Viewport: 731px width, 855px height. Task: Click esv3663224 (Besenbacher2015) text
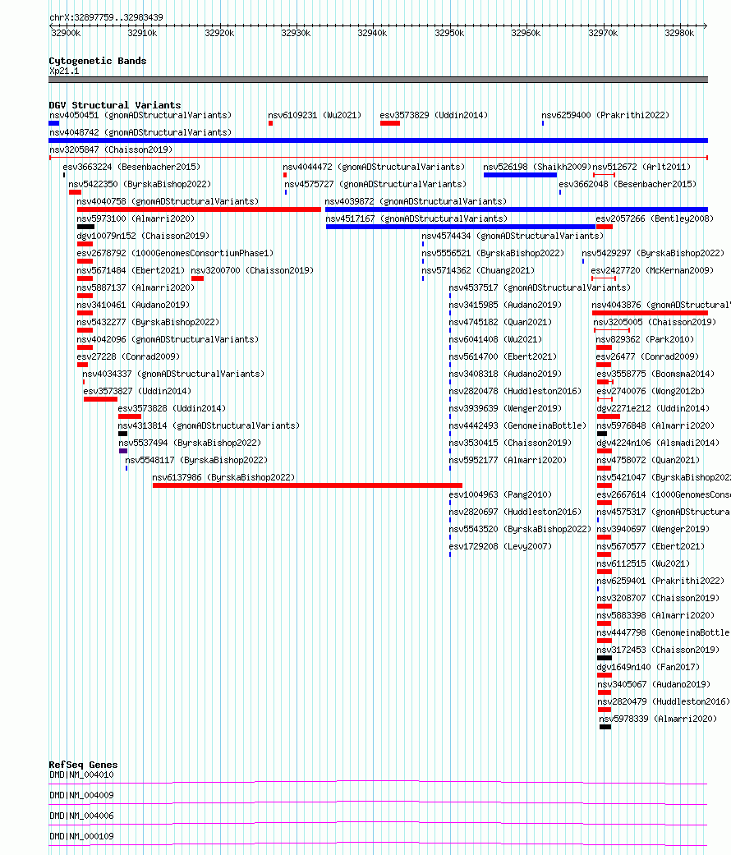coord(131,167)
